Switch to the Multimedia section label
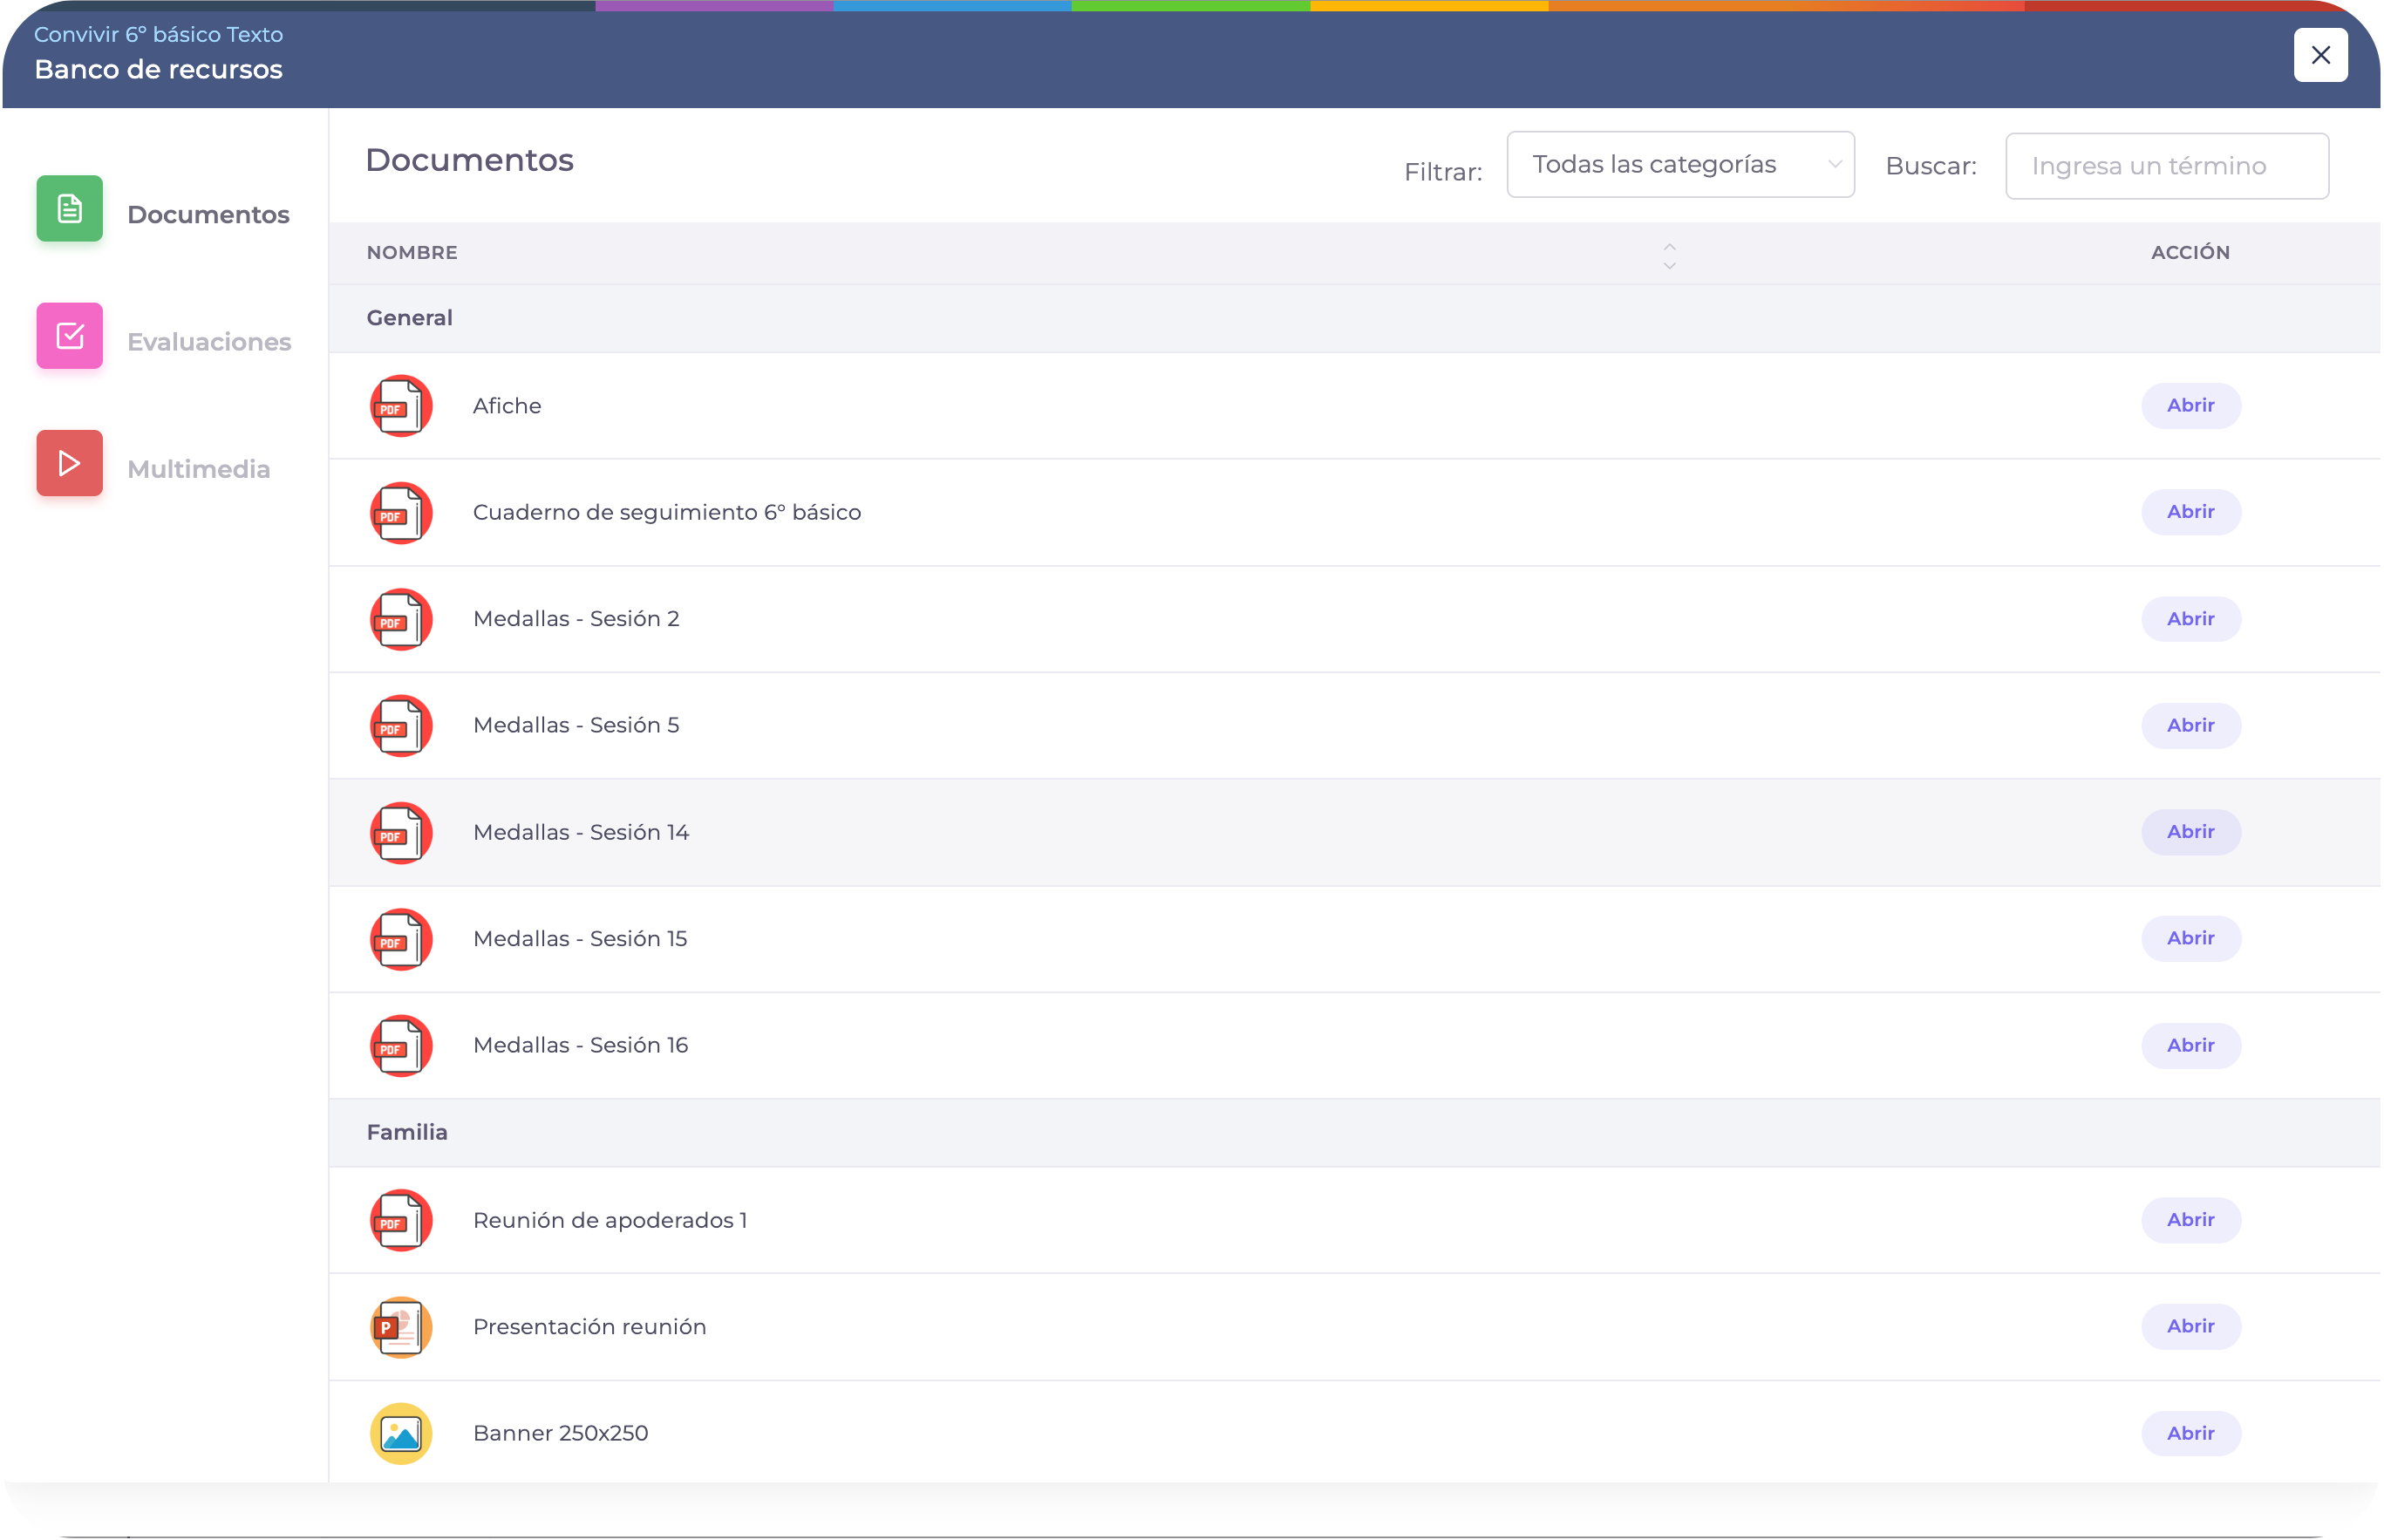2384x1540 pixels. [198, 469]
